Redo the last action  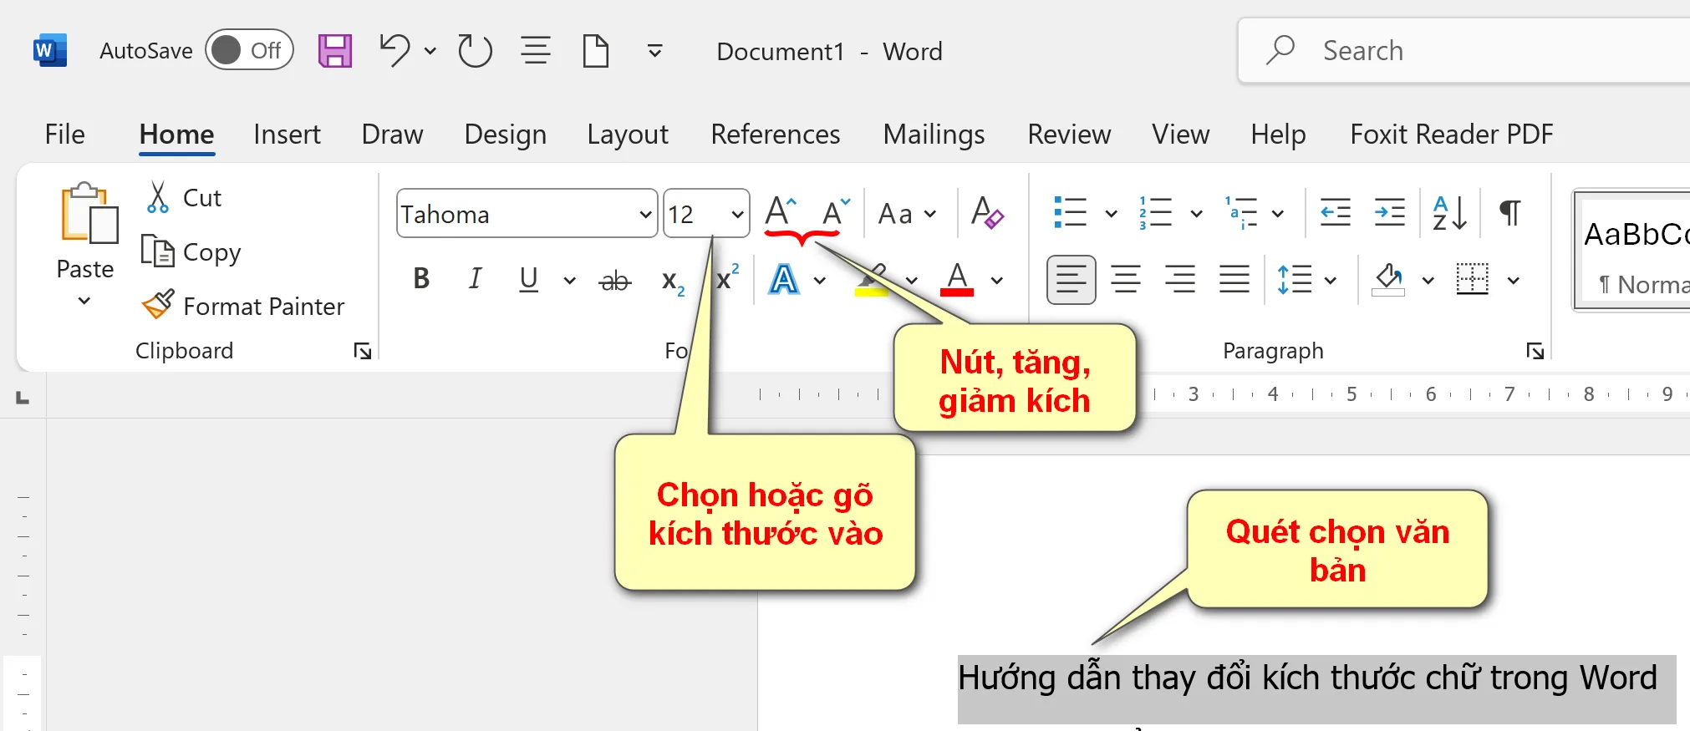click(x=475, y=51)
